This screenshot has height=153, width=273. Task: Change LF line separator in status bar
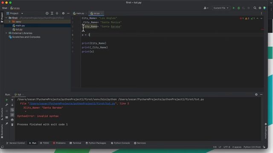tap(220, 147)
